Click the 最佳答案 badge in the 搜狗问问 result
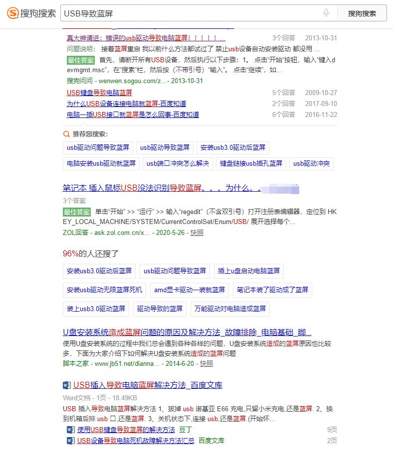The height and width of the screenshot is (450, 393). [81, 60]
